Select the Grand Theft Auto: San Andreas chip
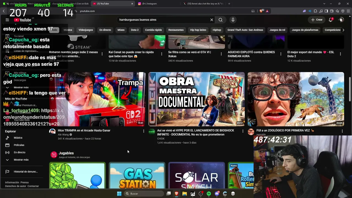Viewport: 352px width, 198px height. click(x=245, y=30)
